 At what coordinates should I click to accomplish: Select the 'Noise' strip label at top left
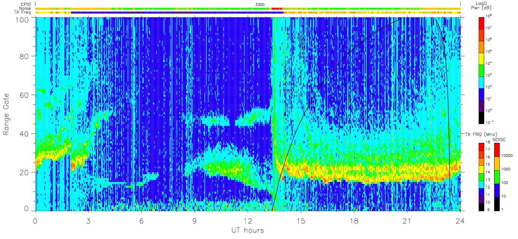pyautogui.click(x=25, y=8)
